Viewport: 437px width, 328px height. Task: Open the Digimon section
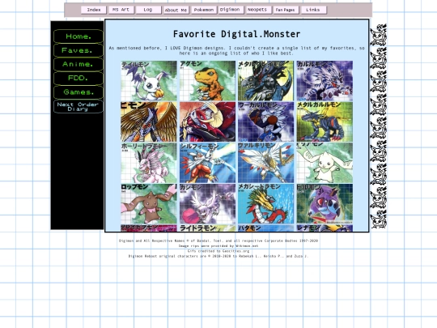coord(231,10)
